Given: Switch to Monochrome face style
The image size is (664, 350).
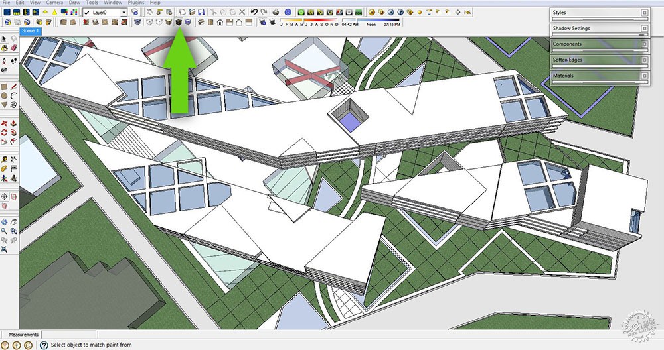Looking at the screenshot, I should coord(188,22).
